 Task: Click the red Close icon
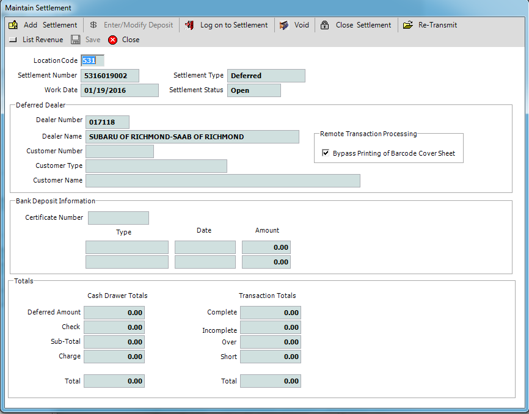[112, 39]
